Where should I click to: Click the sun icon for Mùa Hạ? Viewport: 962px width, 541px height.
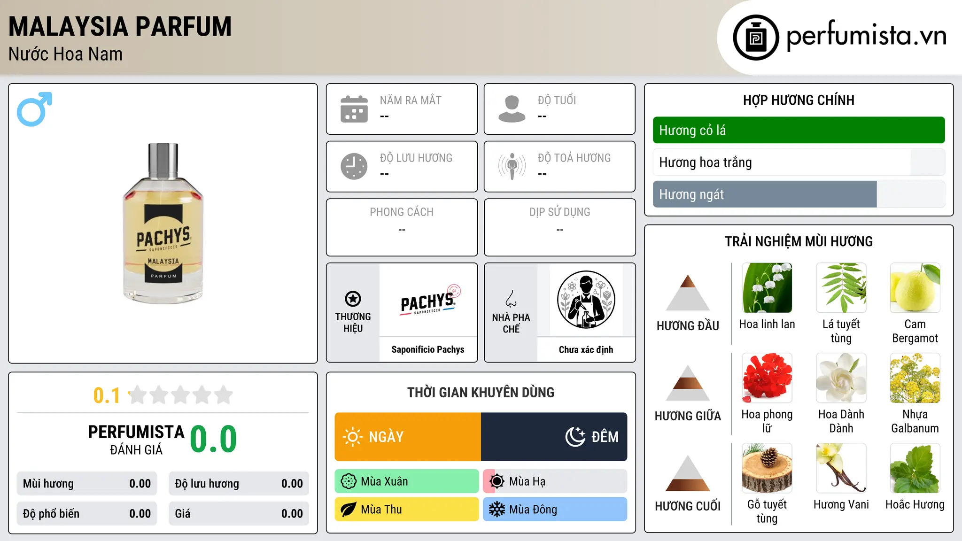497,481
